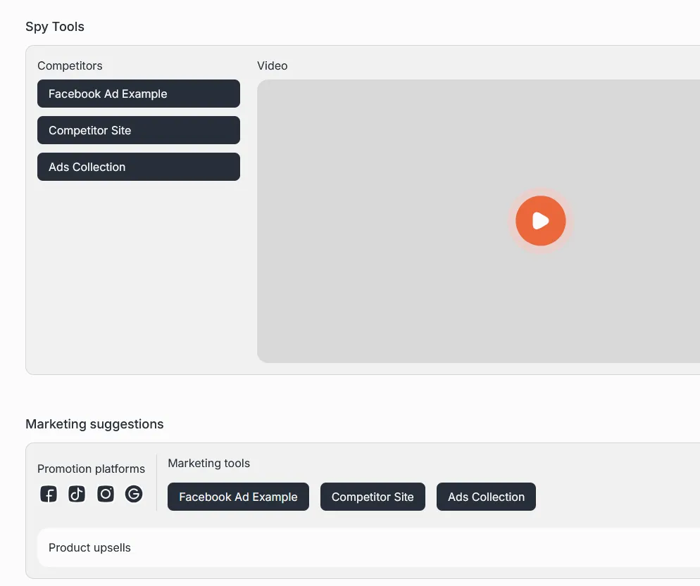Click the empty space below the Competitors buttons
This screenshot has height=586, width=700.
tap(138, 274)
